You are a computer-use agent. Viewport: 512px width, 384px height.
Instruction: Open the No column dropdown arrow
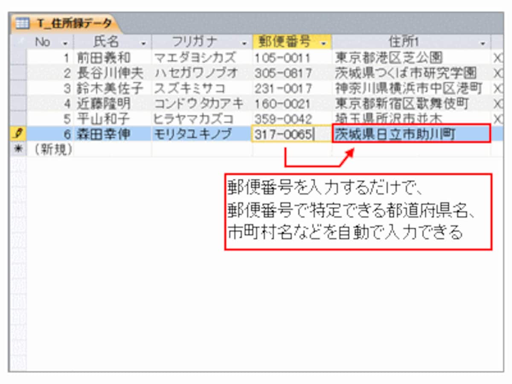65,44
